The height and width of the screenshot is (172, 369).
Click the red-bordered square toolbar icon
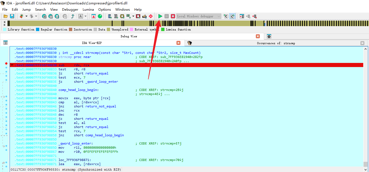[x=138, y=16]
